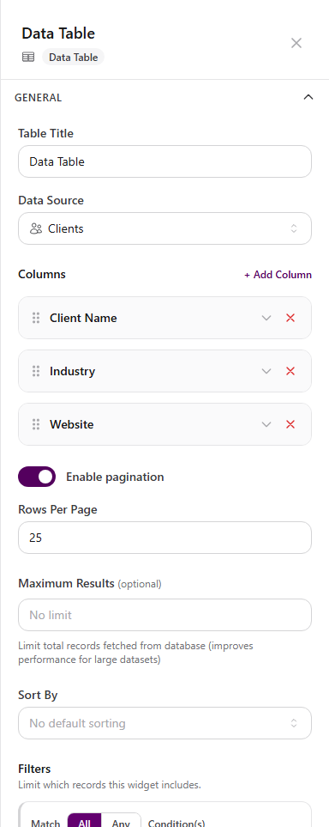
Task: Click the Enable pagination label
Action: (x=115, y=477)
